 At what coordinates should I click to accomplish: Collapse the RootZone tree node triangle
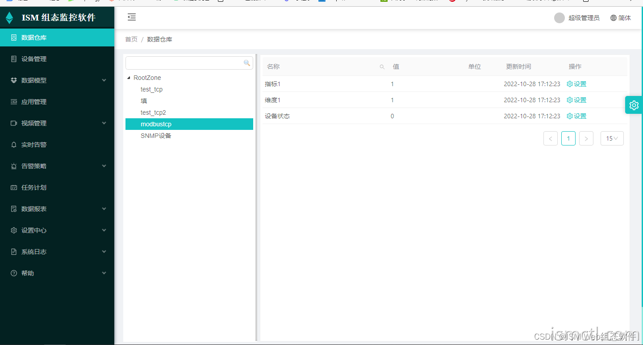pos(129,78)
